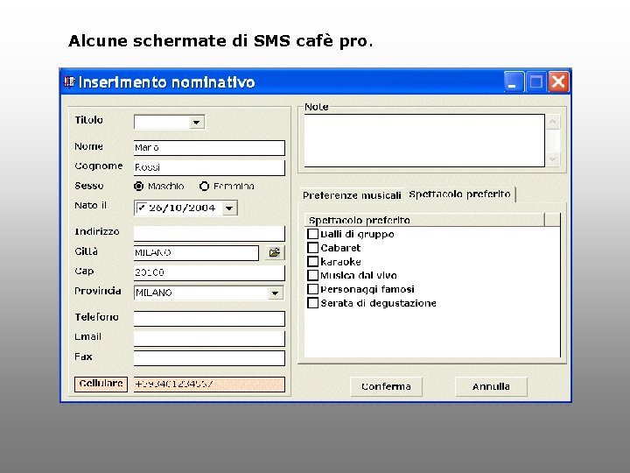Click inside the Note text area
This screenshot has height=473, width=630.
click(424, 140)
